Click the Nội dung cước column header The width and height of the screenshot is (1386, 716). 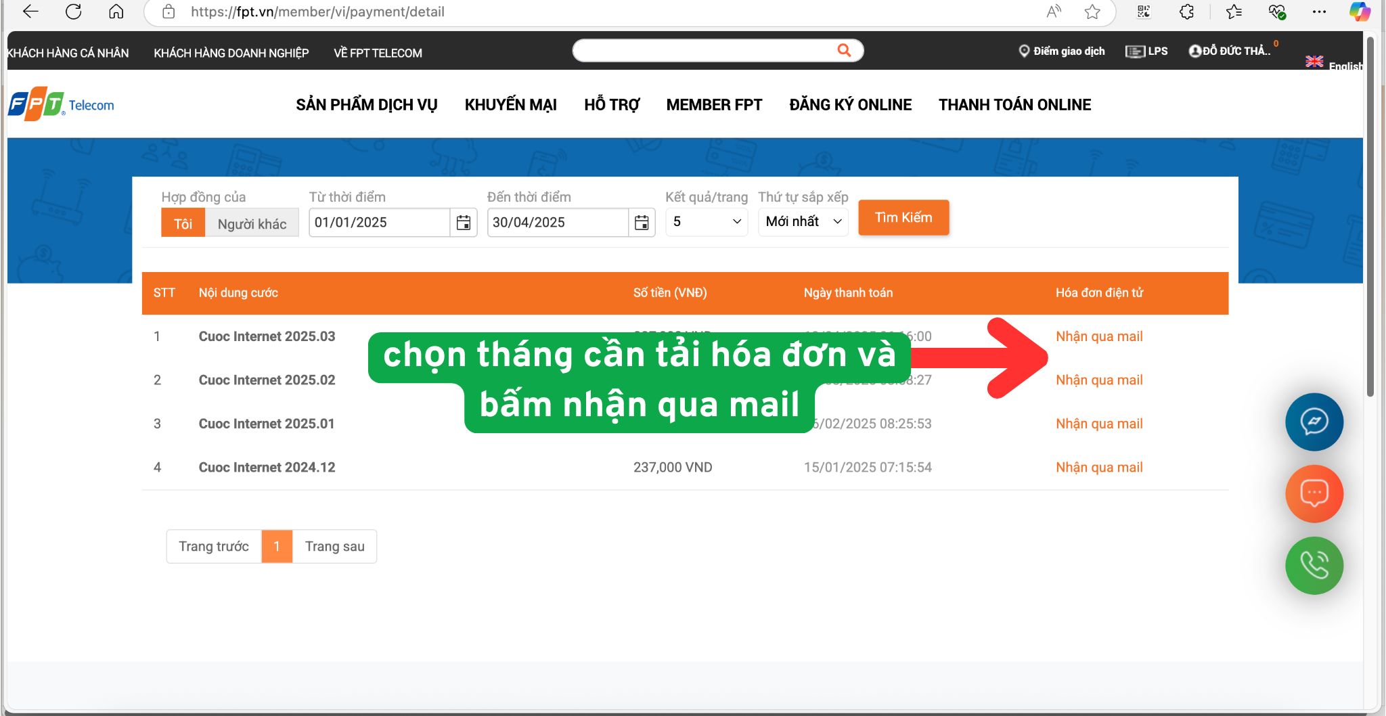[x=238, y=293]
